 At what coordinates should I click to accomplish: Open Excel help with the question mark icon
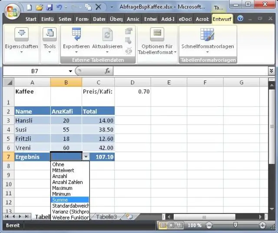[x=240, y=18]
